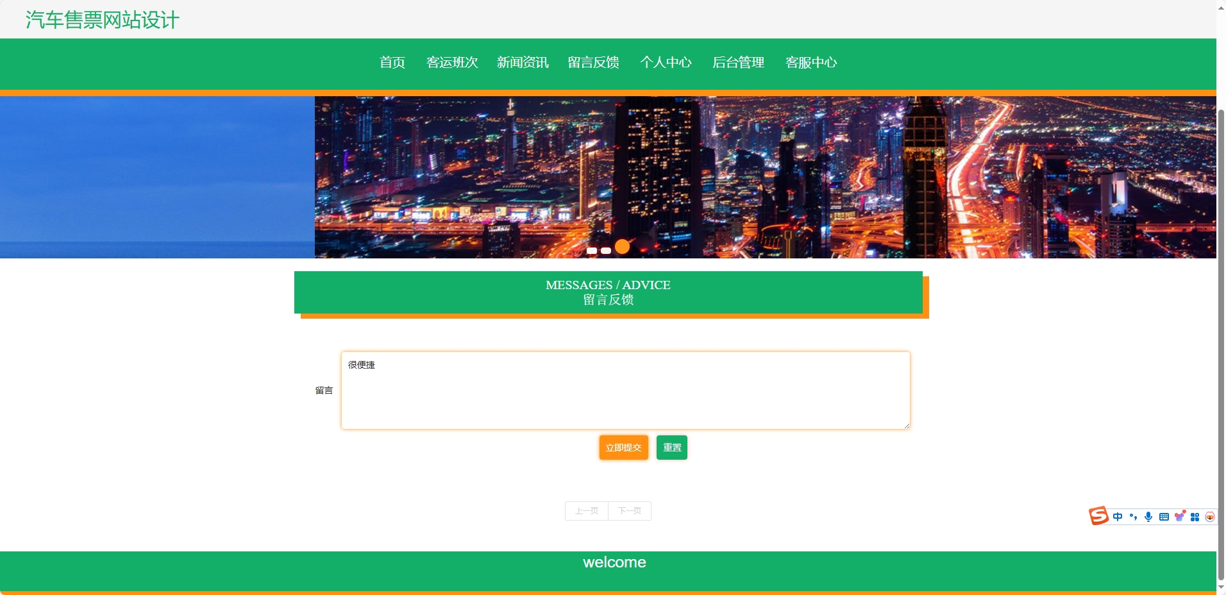Toggle Sogou input between Chinese and English
The image size is (1226, 595).
pyautogui.click(x=1118, y=516)
